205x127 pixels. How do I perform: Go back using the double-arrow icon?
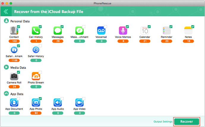point(6,12)
